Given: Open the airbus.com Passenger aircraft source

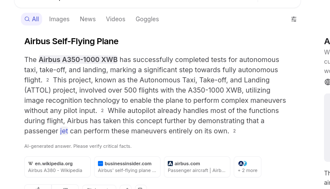Looking at the screenshot, I should tap(197, 167).
